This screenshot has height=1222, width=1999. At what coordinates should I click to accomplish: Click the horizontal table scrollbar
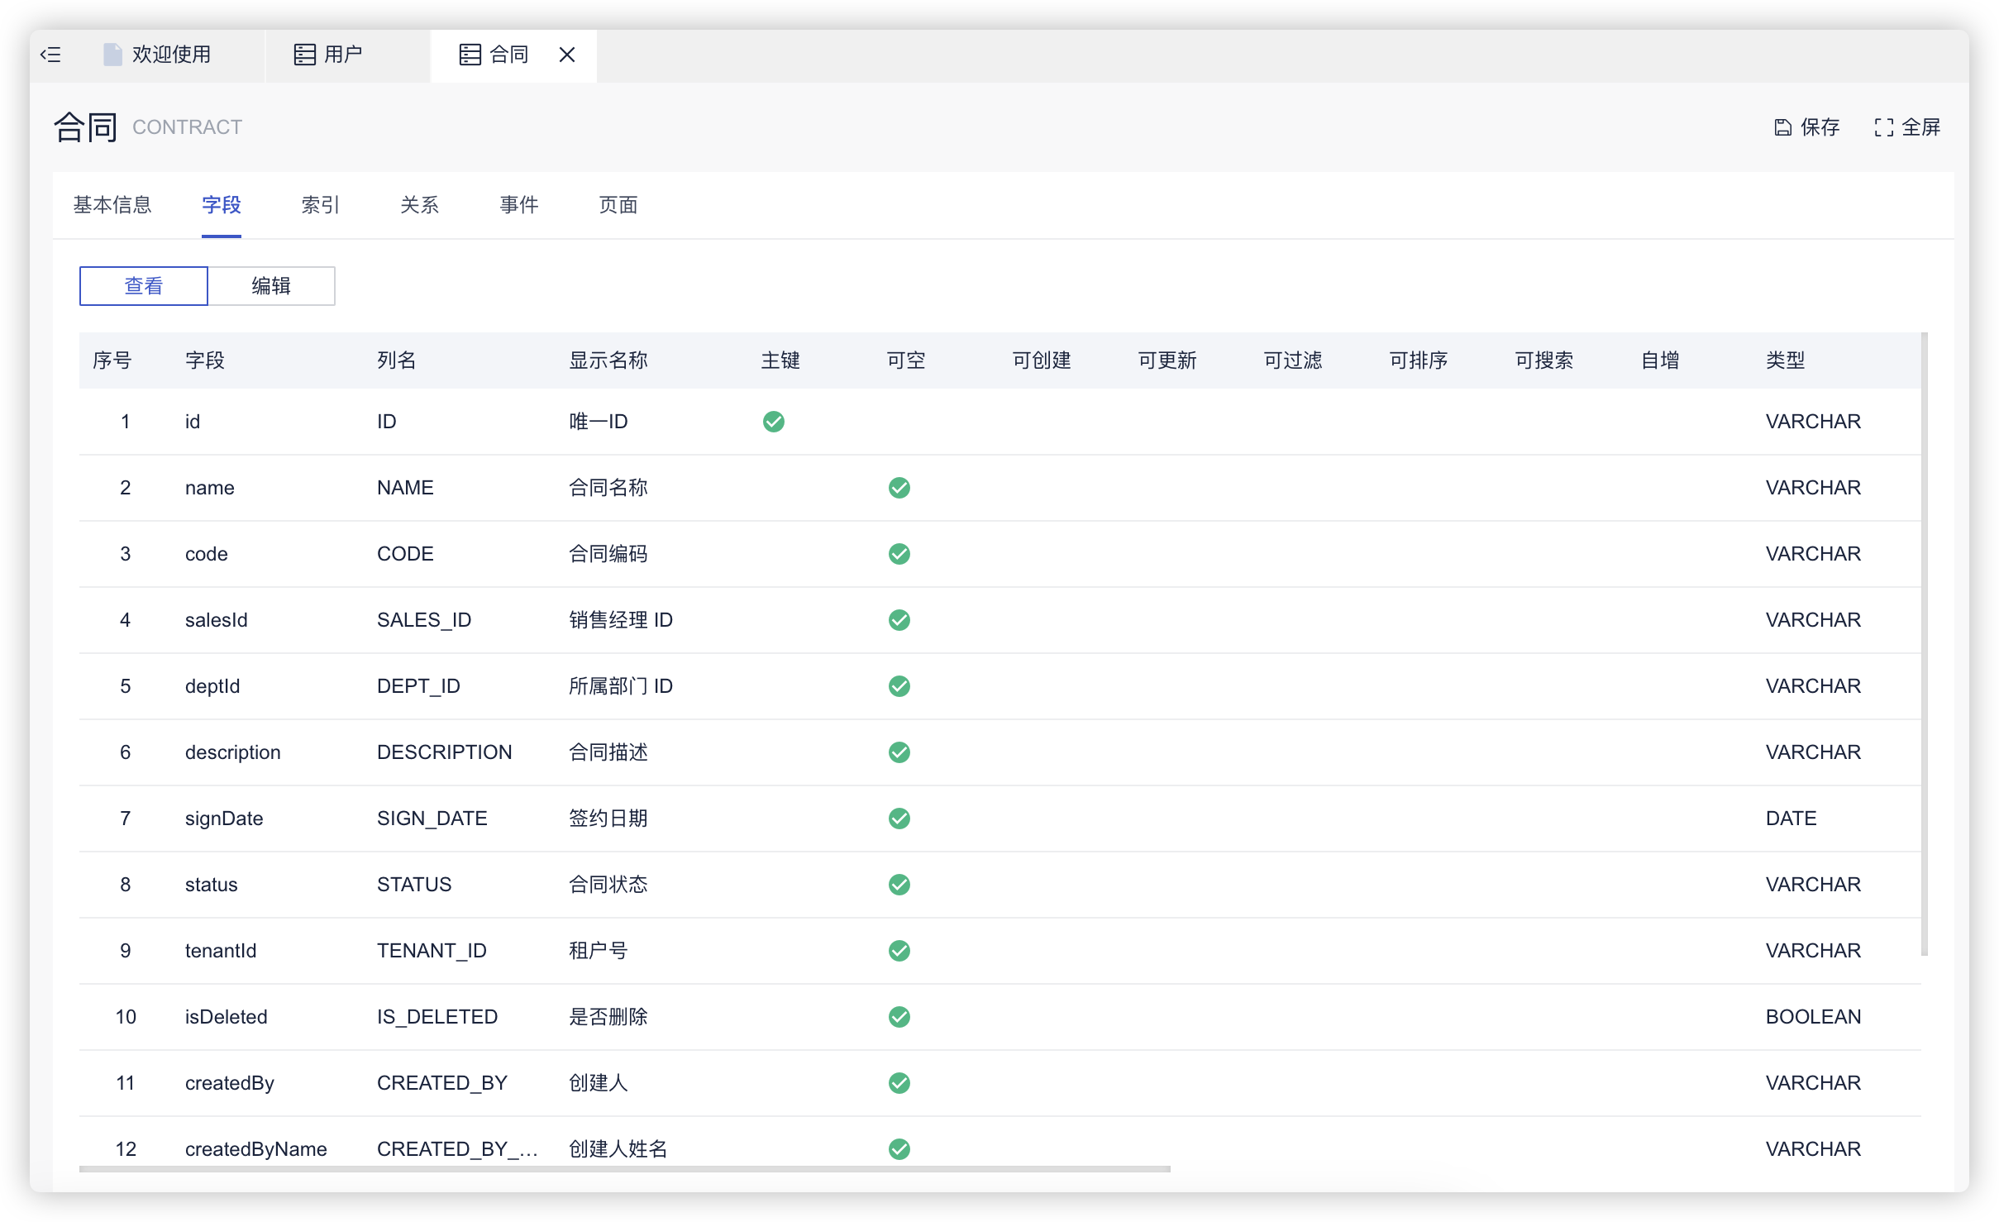(625, 1169)
